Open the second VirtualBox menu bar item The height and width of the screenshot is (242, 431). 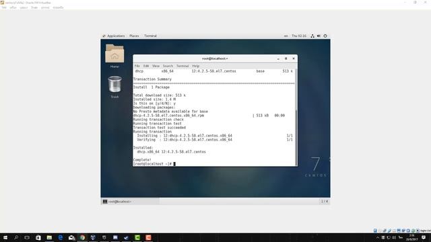[x=13, y=7]
